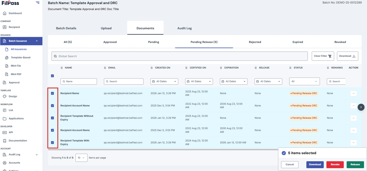
Task: Open items per page dropdown
Action: pyautogui.click(x=81, y=158)
